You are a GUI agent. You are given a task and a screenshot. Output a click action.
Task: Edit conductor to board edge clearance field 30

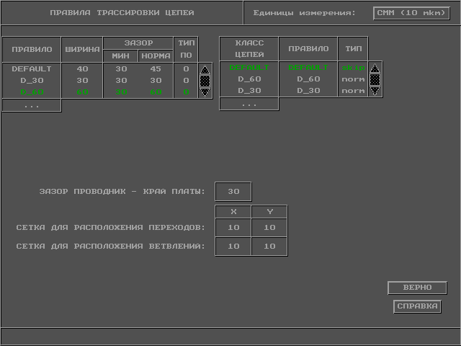coord(233,192)
